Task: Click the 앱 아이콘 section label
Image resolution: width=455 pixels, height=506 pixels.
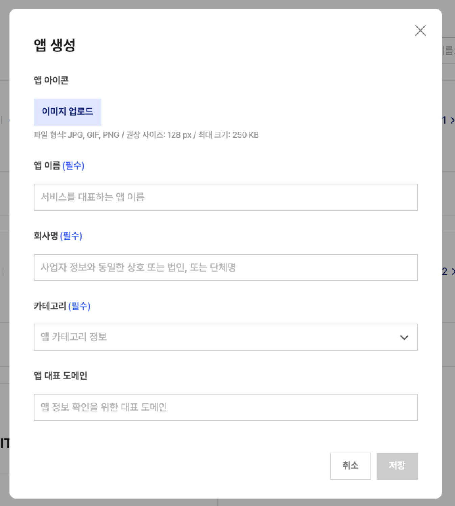Action: tap(51, 80)
